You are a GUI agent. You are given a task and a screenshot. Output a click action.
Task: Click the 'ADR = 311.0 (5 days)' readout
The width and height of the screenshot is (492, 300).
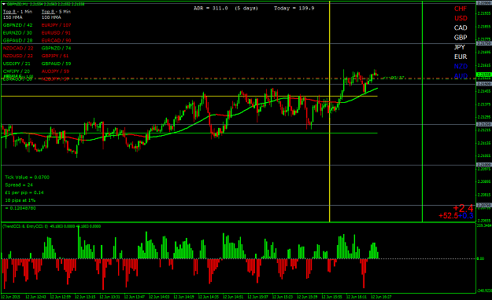coord(226,8)
